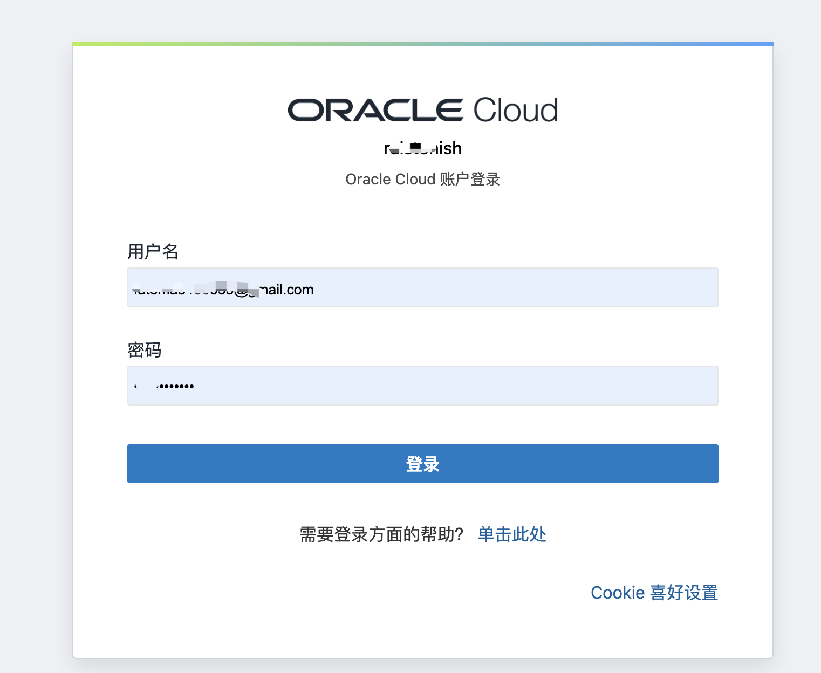Click the 'Oracle Cloud 账户登录' heading

click(x=422, y=179)
